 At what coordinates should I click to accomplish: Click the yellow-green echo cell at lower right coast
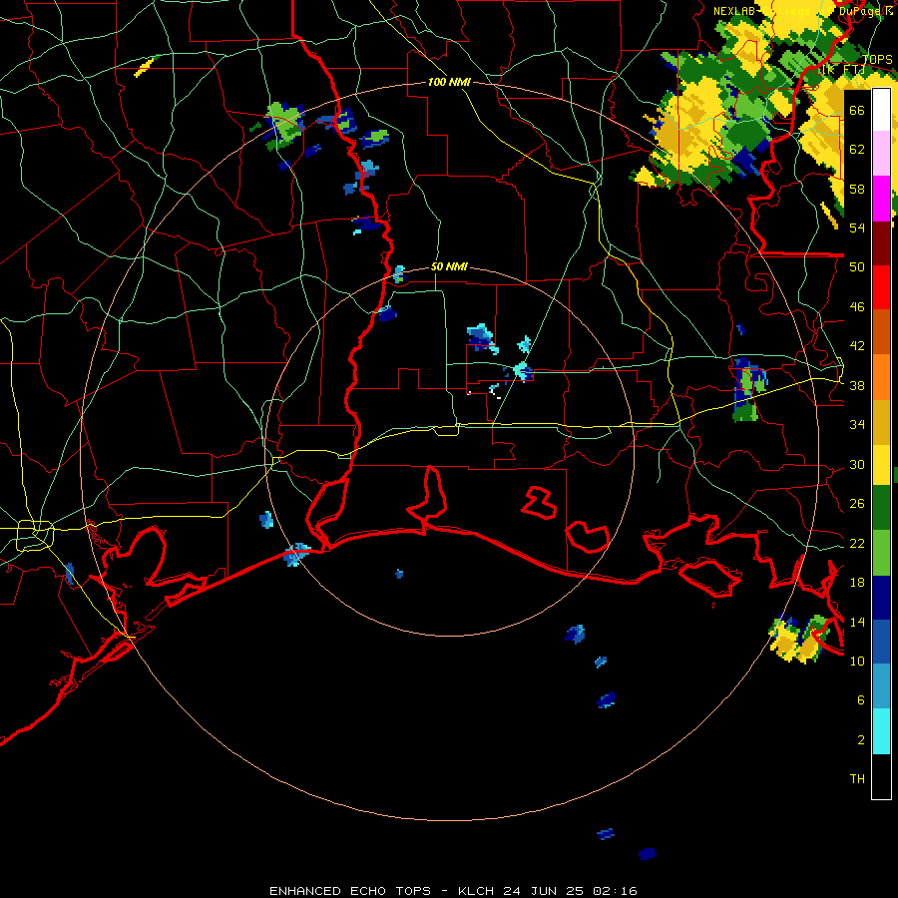pos(799,640)
